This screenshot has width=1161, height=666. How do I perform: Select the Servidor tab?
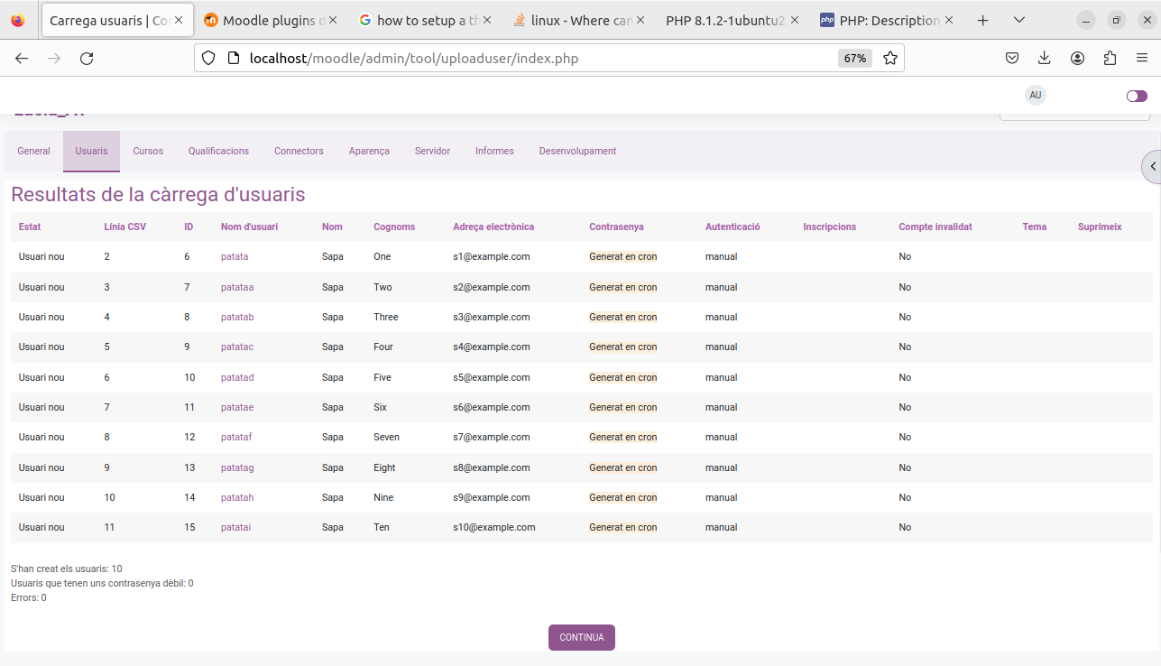[432, 152]
